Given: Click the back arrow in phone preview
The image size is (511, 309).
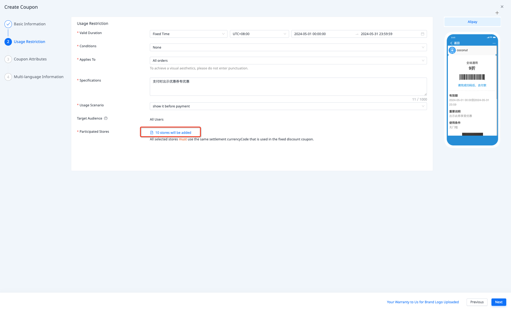Looking at the screenshot, I should [x=451, y=43].
